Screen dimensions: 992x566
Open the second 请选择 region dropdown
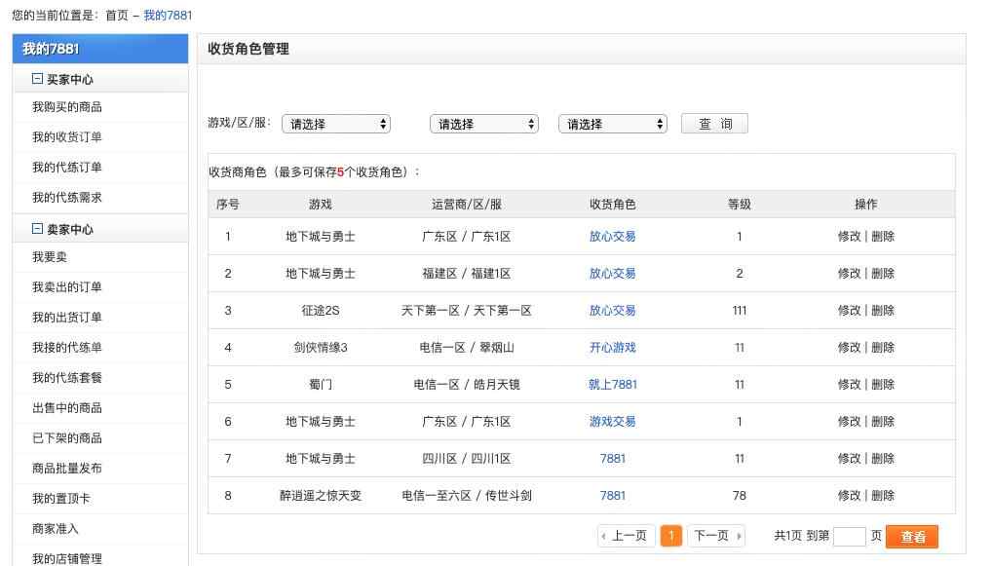[484, 124]
